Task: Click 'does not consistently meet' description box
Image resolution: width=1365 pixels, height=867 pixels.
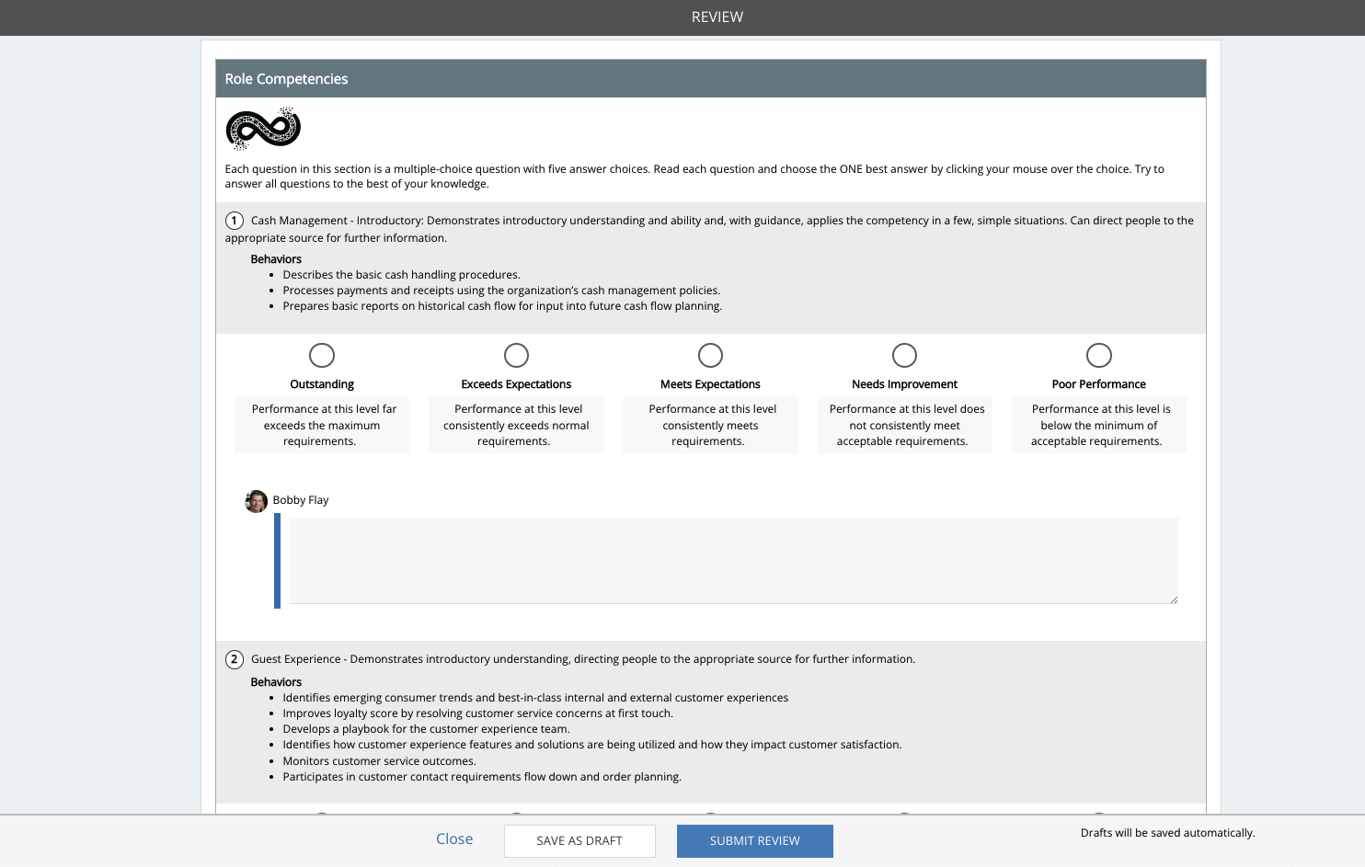Action: (x=905, y=425)
